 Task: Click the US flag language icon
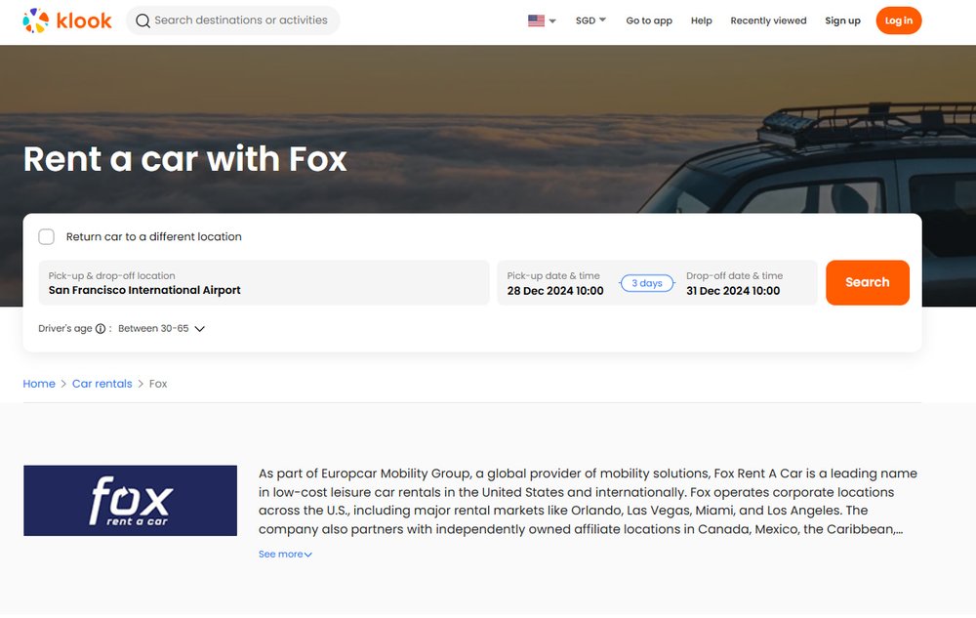tap(535, 20)
